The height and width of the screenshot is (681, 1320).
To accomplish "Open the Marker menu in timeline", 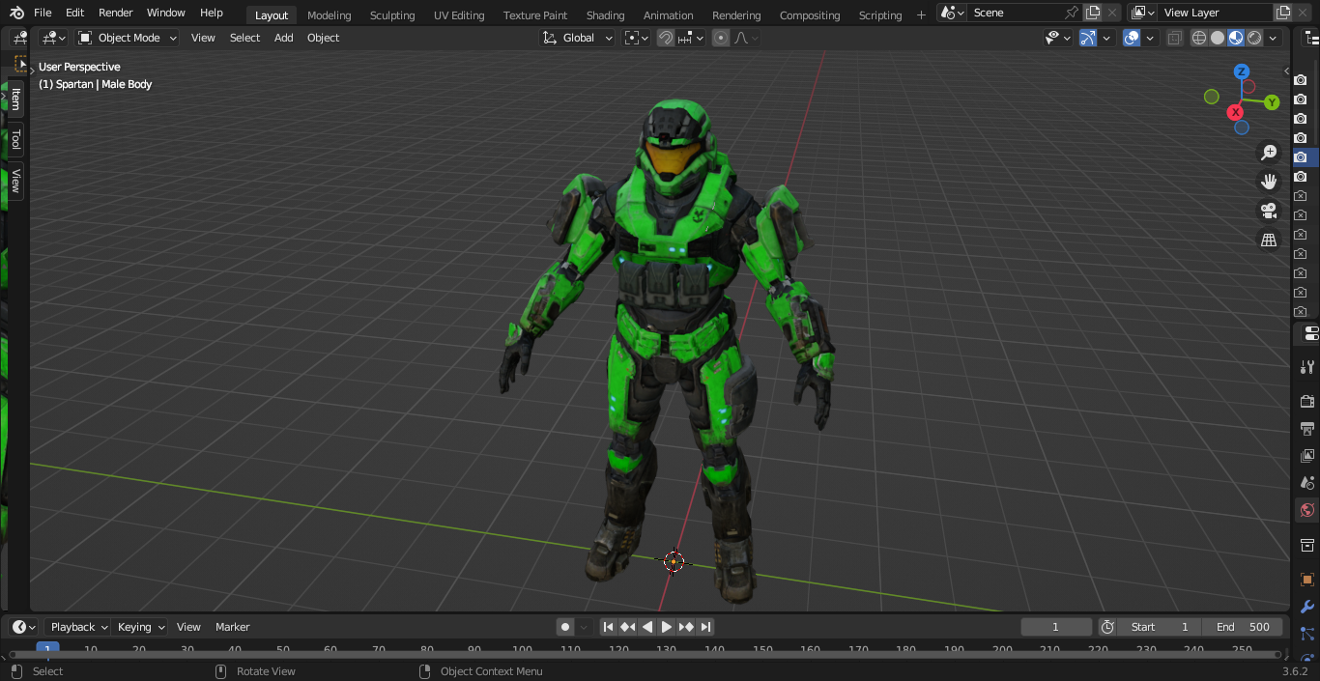I will tap(232, 627).
